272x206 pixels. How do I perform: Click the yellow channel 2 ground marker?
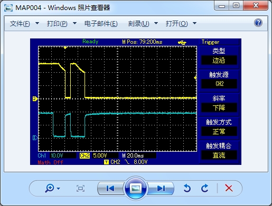(x=35, y=99)
